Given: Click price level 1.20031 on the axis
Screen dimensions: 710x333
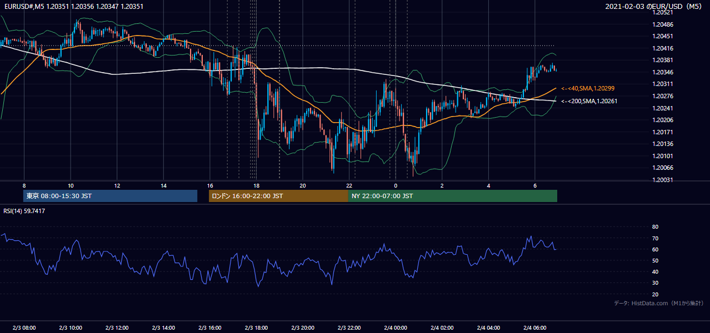Looking at the screenshot, I should click(x=663, y=180).
